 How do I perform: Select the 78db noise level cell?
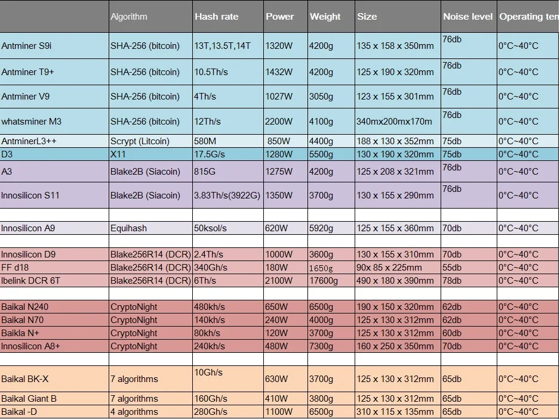(469, 281)
